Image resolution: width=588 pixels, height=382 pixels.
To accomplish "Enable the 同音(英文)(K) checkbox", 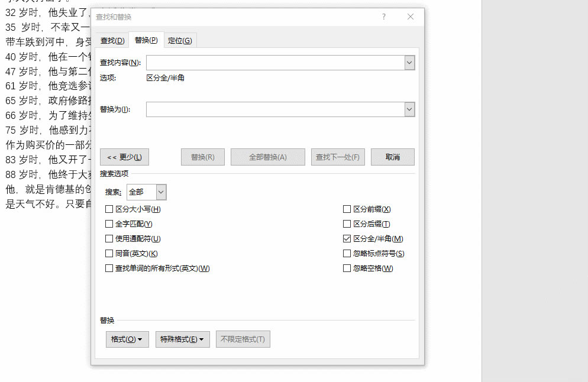I will (x=109, y=254).
